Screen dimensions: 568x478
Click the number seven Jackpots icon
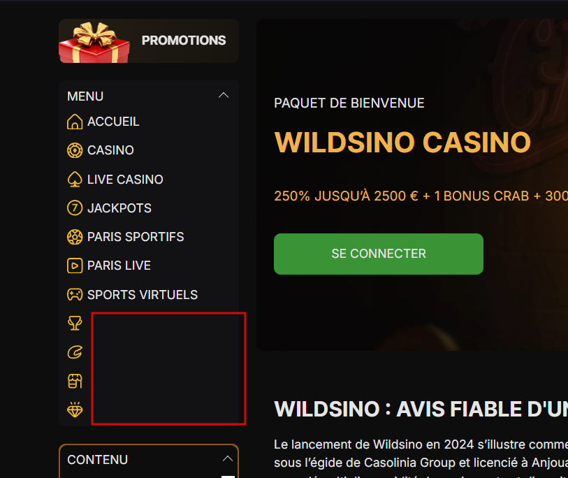pyautogui.click(x=75, y=208)
